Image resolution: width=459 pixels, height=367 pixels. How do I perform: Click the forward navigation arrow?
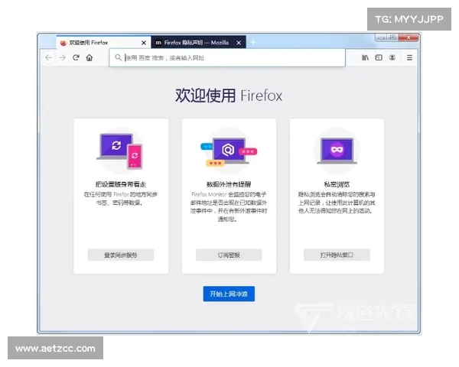[63, 57]
